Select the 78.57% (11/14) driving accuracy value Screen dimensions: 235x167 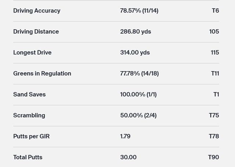(x=139, y=11)
